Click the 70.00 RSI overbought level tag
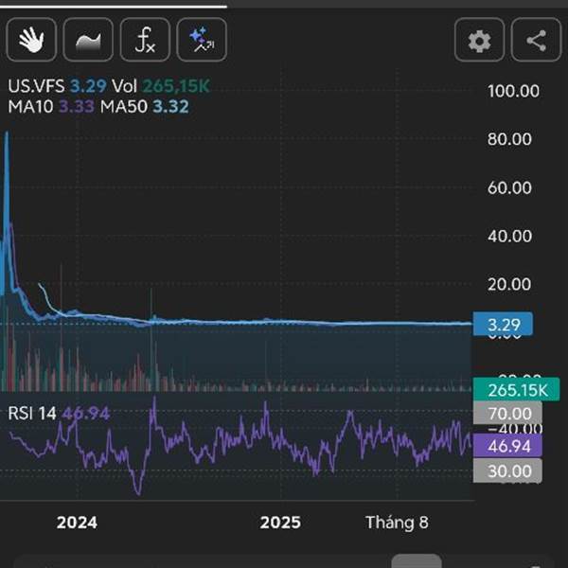The height and width of the screenshot is (568, 568). [x=507, y=413]
